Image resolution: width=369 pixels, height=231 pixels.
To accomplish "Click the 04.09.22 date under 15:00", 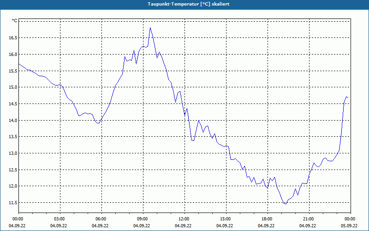I will [225, 226].
